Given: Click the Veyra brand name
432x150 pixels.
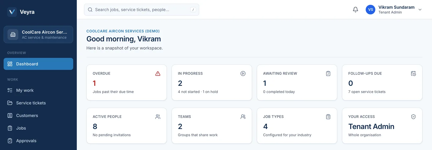Looking at the screenshot, I should (27, 12).
